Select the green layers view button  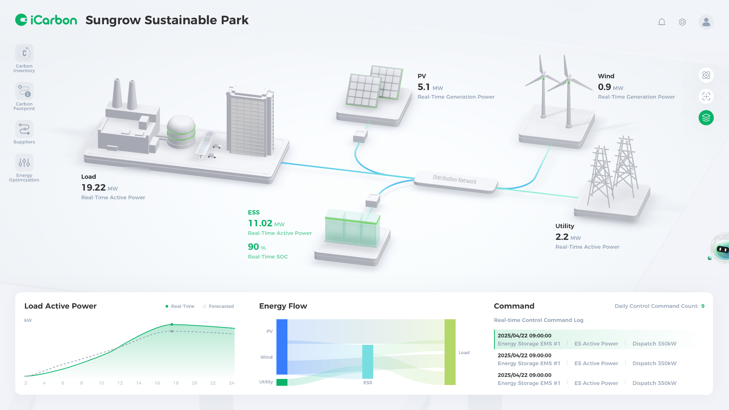coord(706,118)
